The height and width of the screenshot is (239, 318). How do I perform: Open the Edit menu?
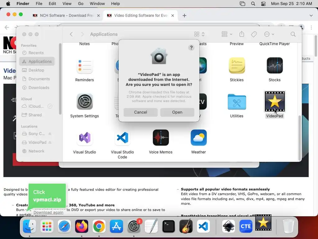coord(52,4)
